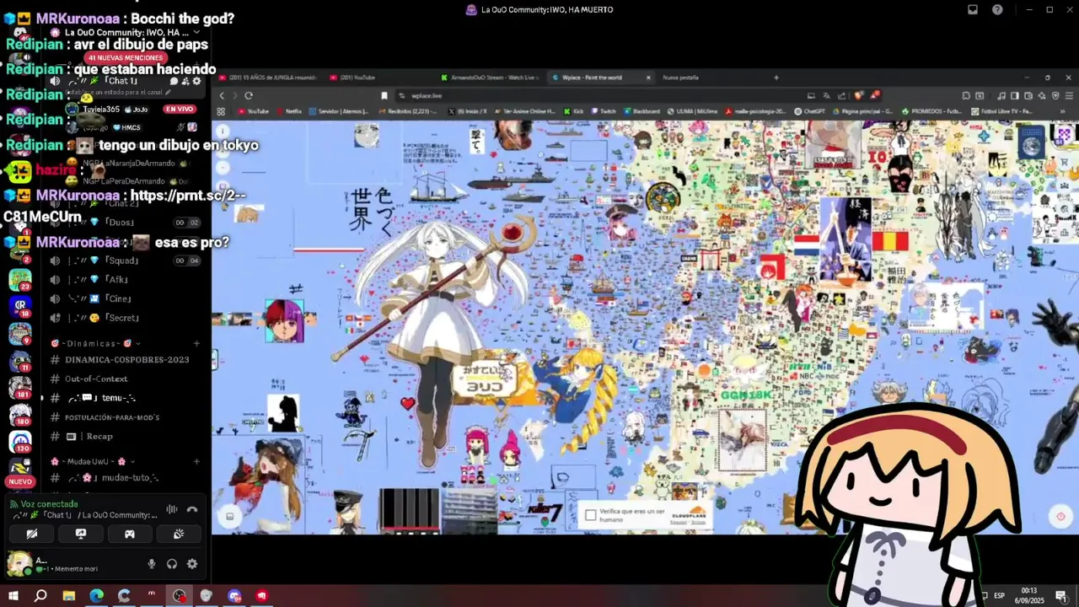The image size is (1079, 607).
Task: Start an activity with the gamepad icon
Action: tap(130, 534)
